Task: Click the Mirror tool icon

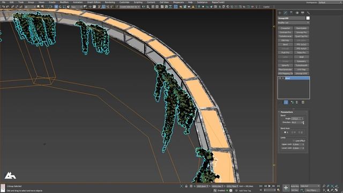Action: click(x=144, y=7)
